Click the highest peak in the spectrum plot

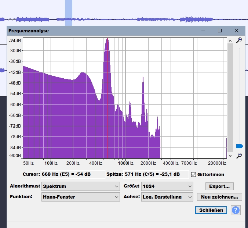pos(107,40)
